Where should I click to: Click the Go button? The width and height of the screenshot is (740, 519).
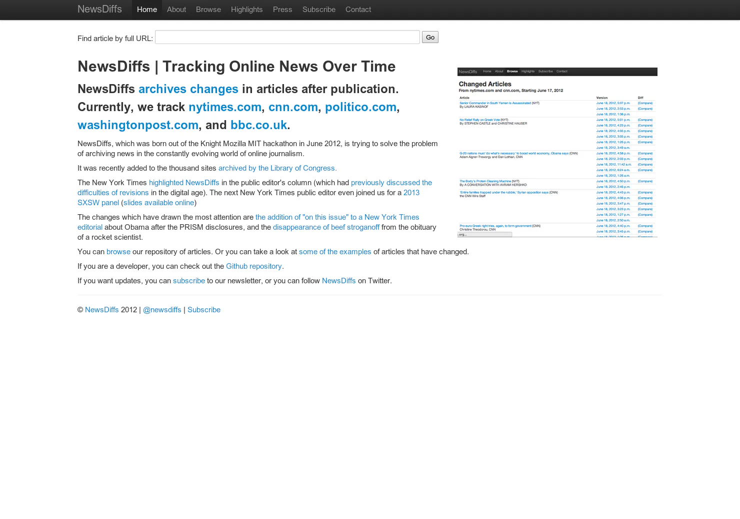click(x=430, y=37)
